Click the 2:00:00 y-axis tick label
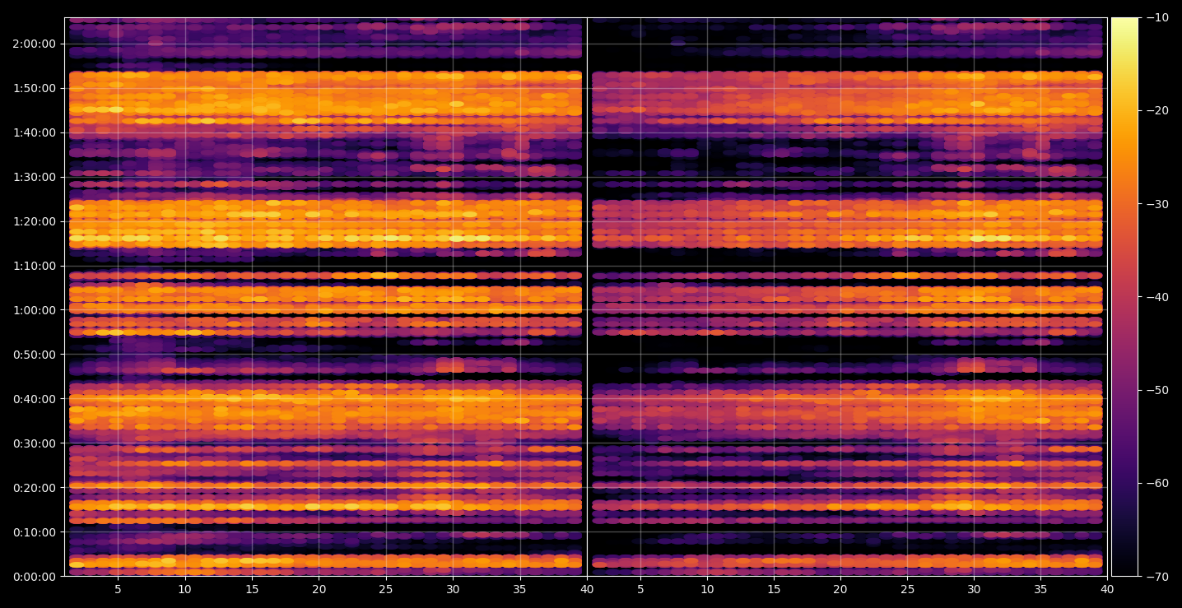1182x608 pixels. tap(33, 44)
